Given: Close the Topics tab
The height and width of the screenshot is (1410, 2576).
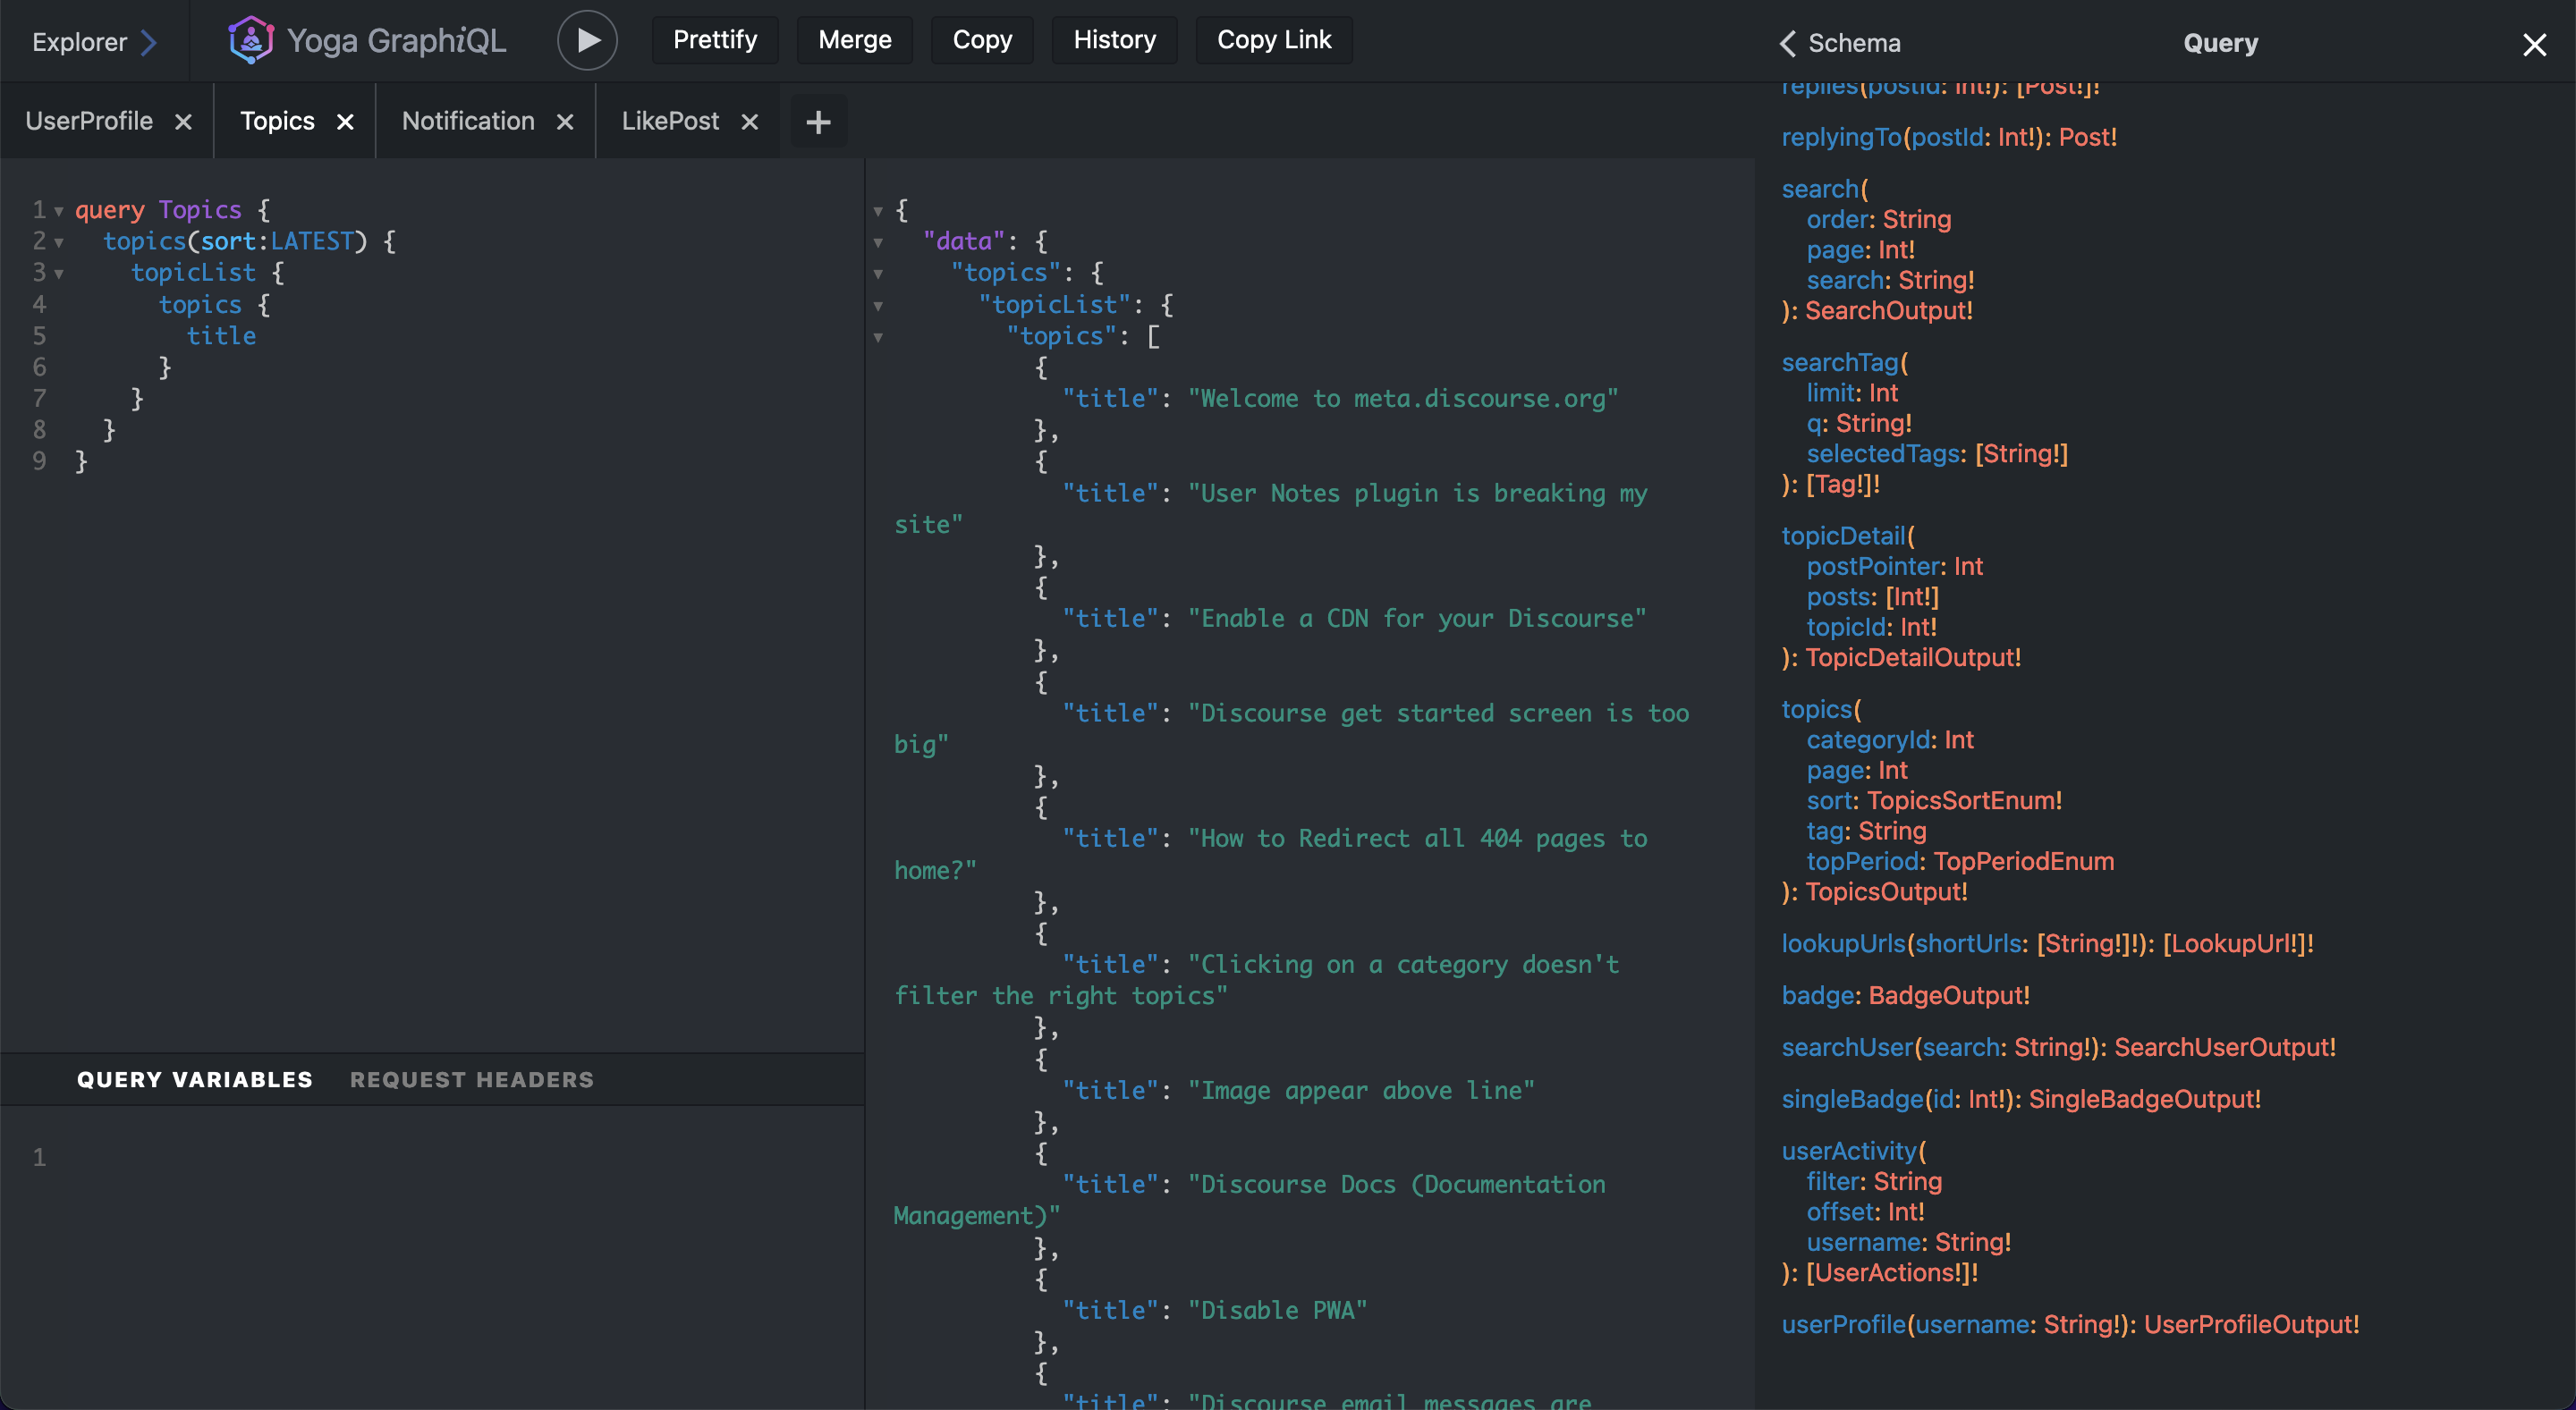Looking at the screenshot, I should 345,122.
